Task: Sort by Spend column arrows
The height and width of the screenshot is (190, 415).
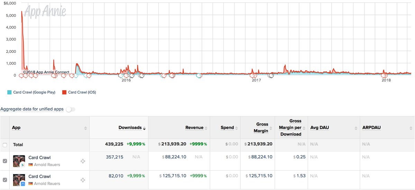Action: point(237,128)
